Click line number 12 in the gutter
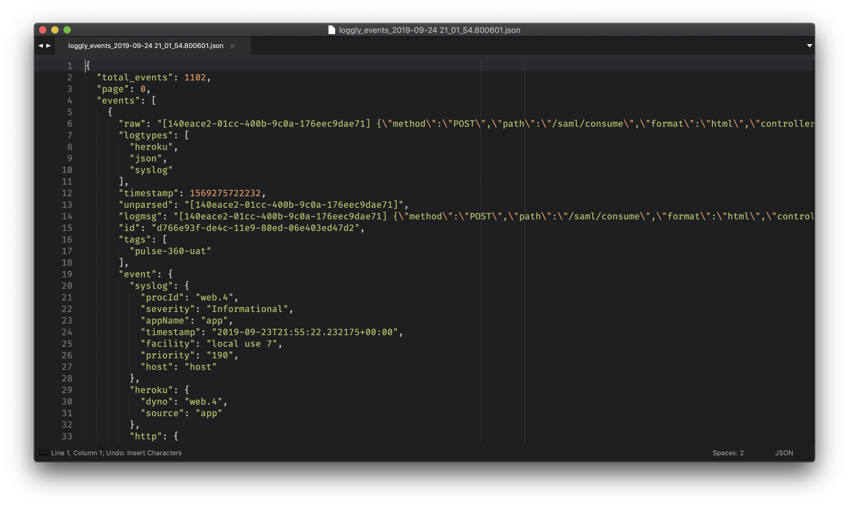Screen dimensions: 849x507 pos(67,193)
